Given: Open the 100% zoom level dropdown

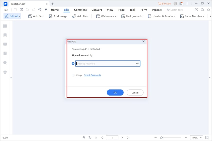Looking at the screenshot, I should pos(197,137).
